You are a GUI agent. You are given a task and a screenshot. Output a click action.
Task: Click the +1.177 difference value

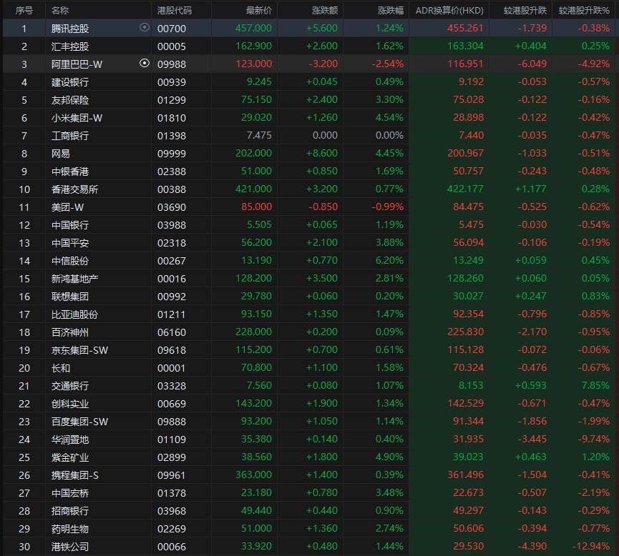pos(531,189)
